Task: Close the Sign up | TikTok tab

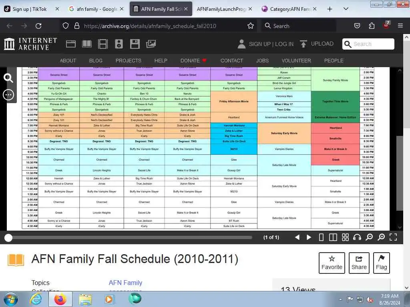Action: coord(57,9)
